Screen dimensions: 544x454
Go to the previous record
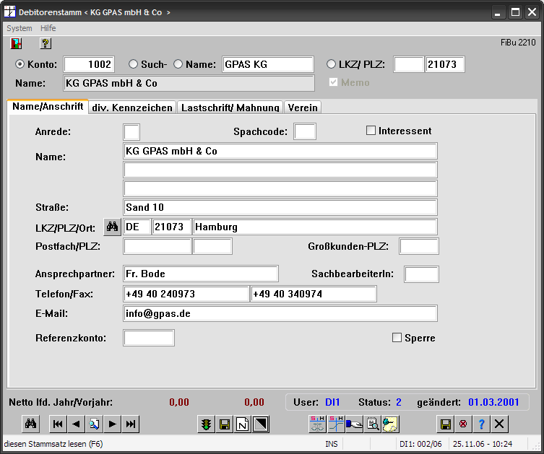76,424
